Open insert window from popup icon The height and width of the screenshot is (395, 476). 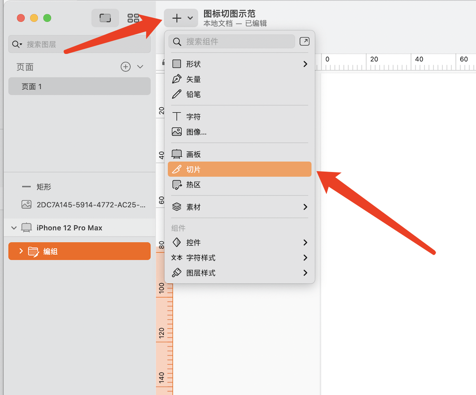coord(304,42)
